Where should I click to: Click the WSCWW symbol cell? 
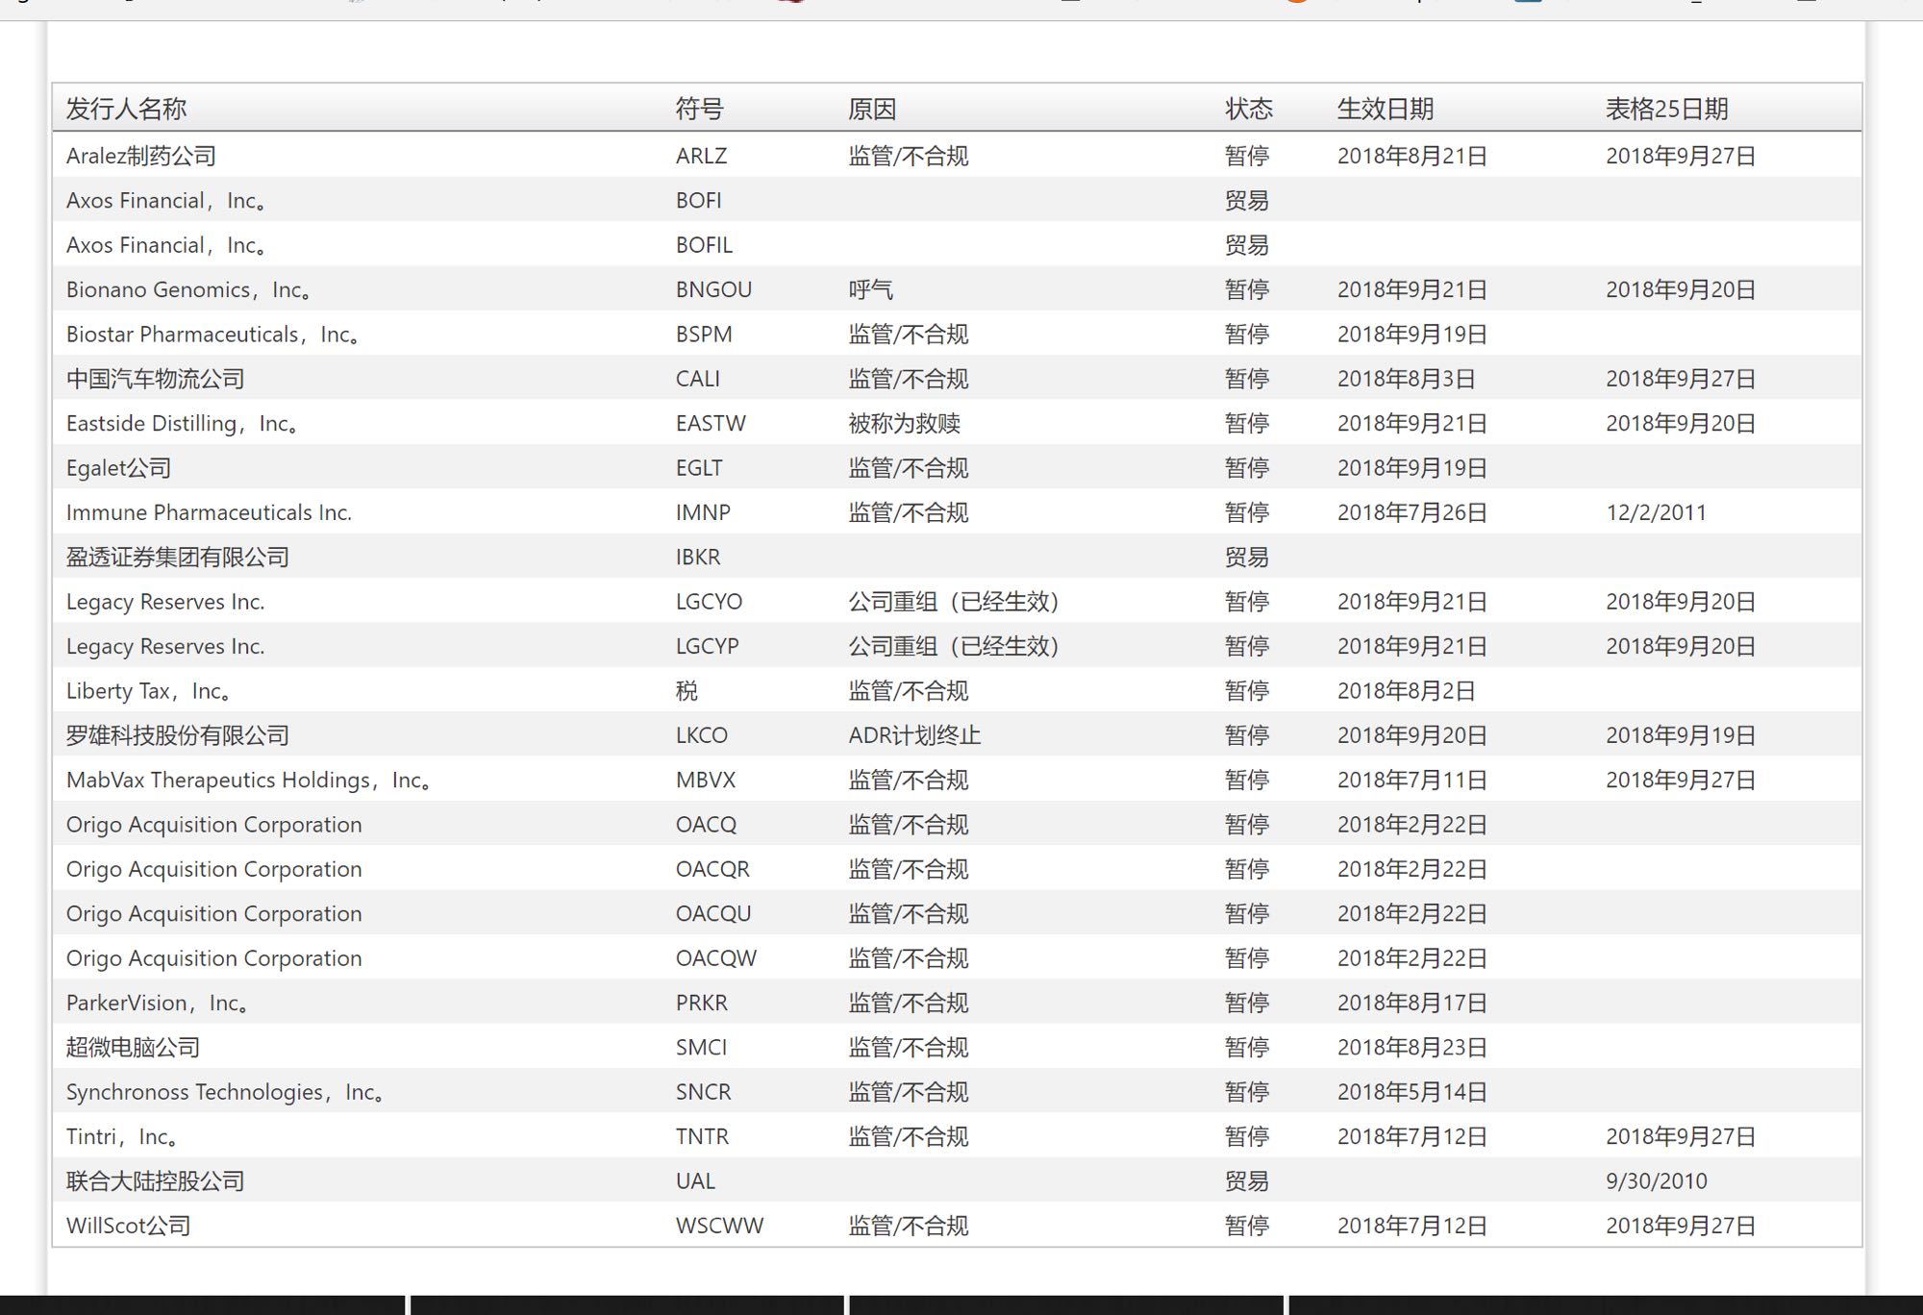[719, 1226]
